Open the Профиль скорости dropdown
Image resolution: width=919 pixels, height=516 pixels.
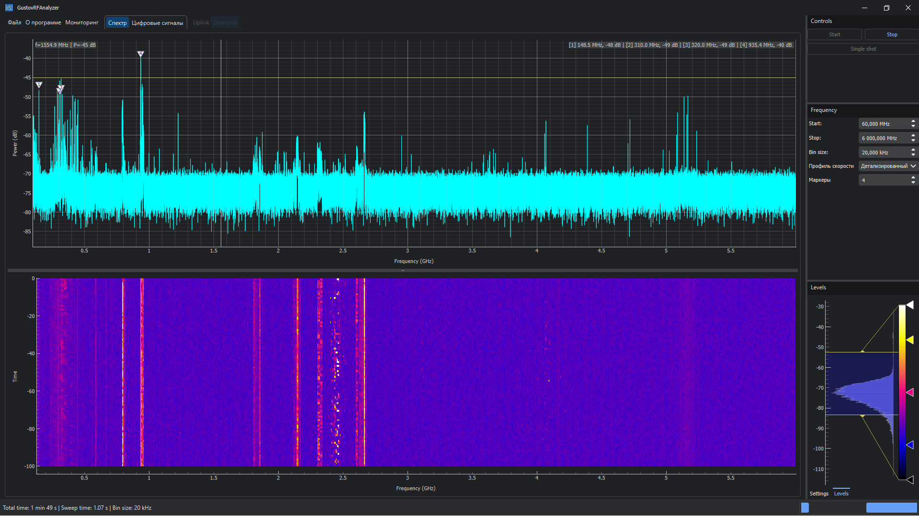[x=887, y=166]
